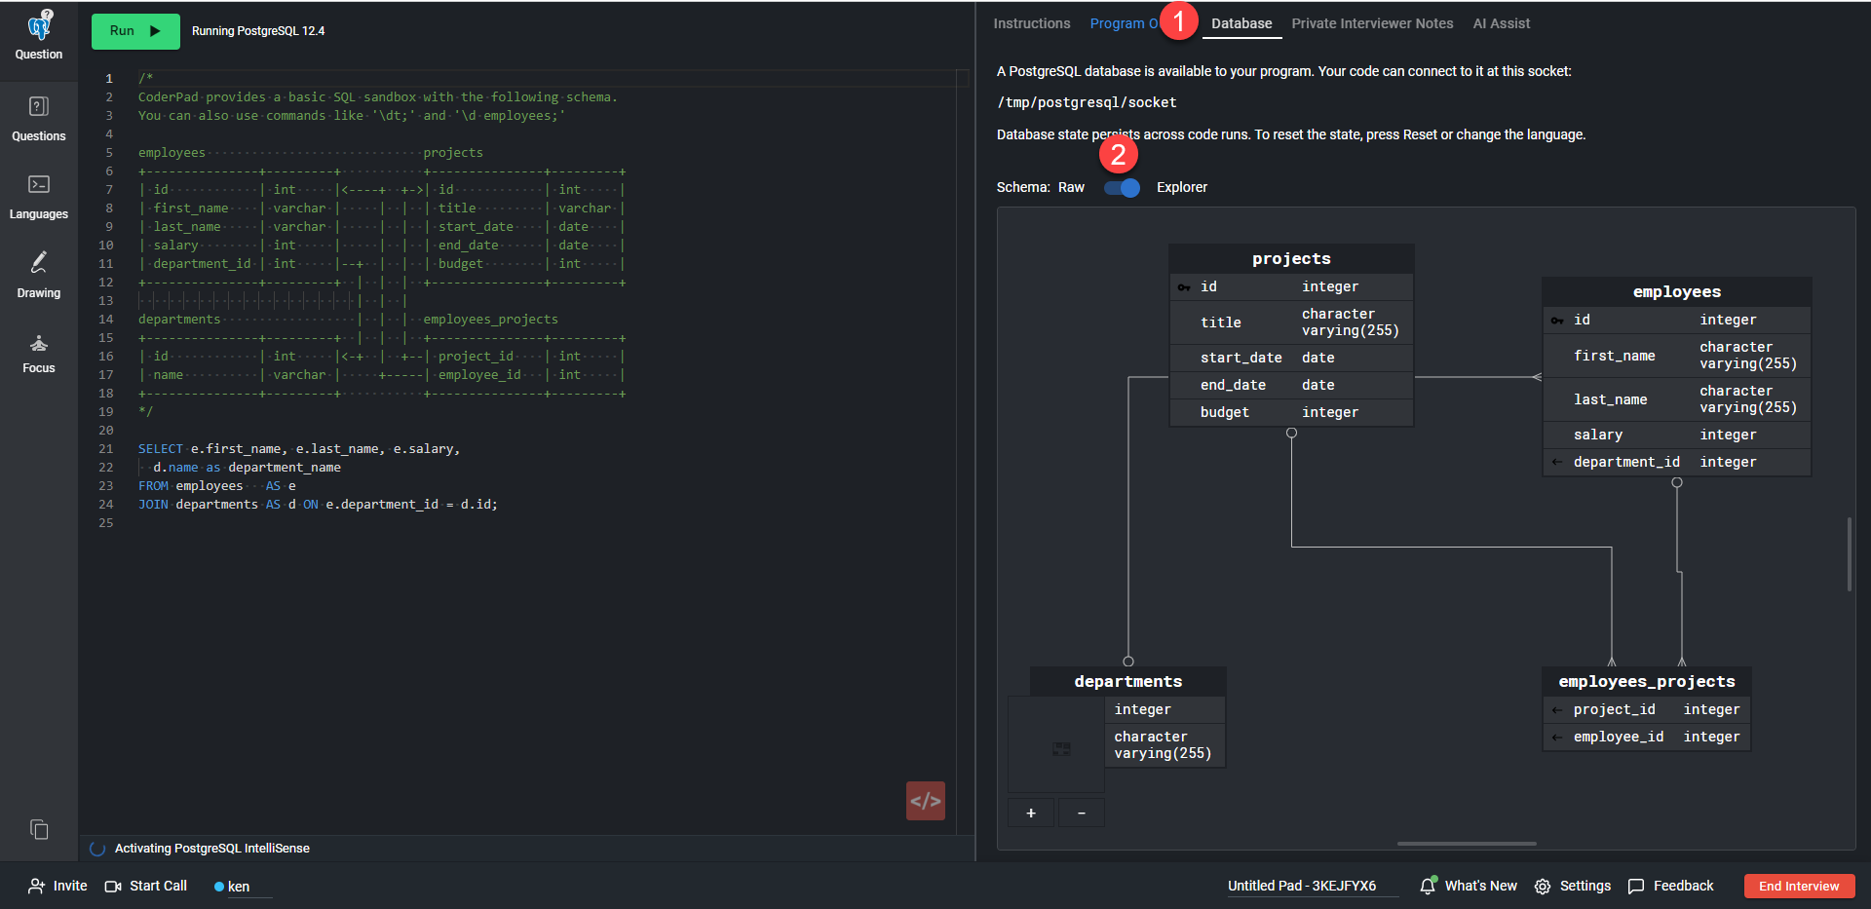
Task: Switch to the Instructions tab
Action: 1031,23
